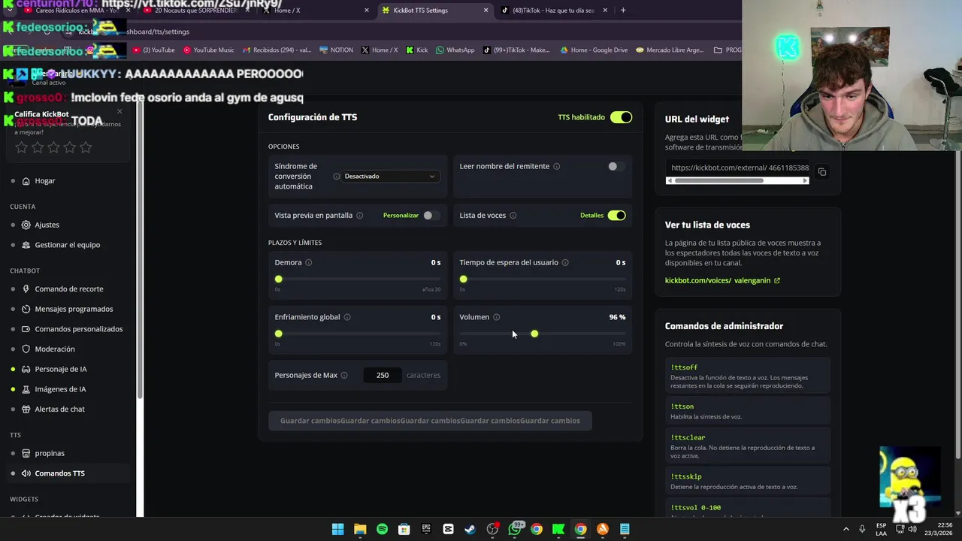Disable the TTS habilitado switch
Viewport: 962px width, 541px height.
pyautogui.click(x=621, y=117)
